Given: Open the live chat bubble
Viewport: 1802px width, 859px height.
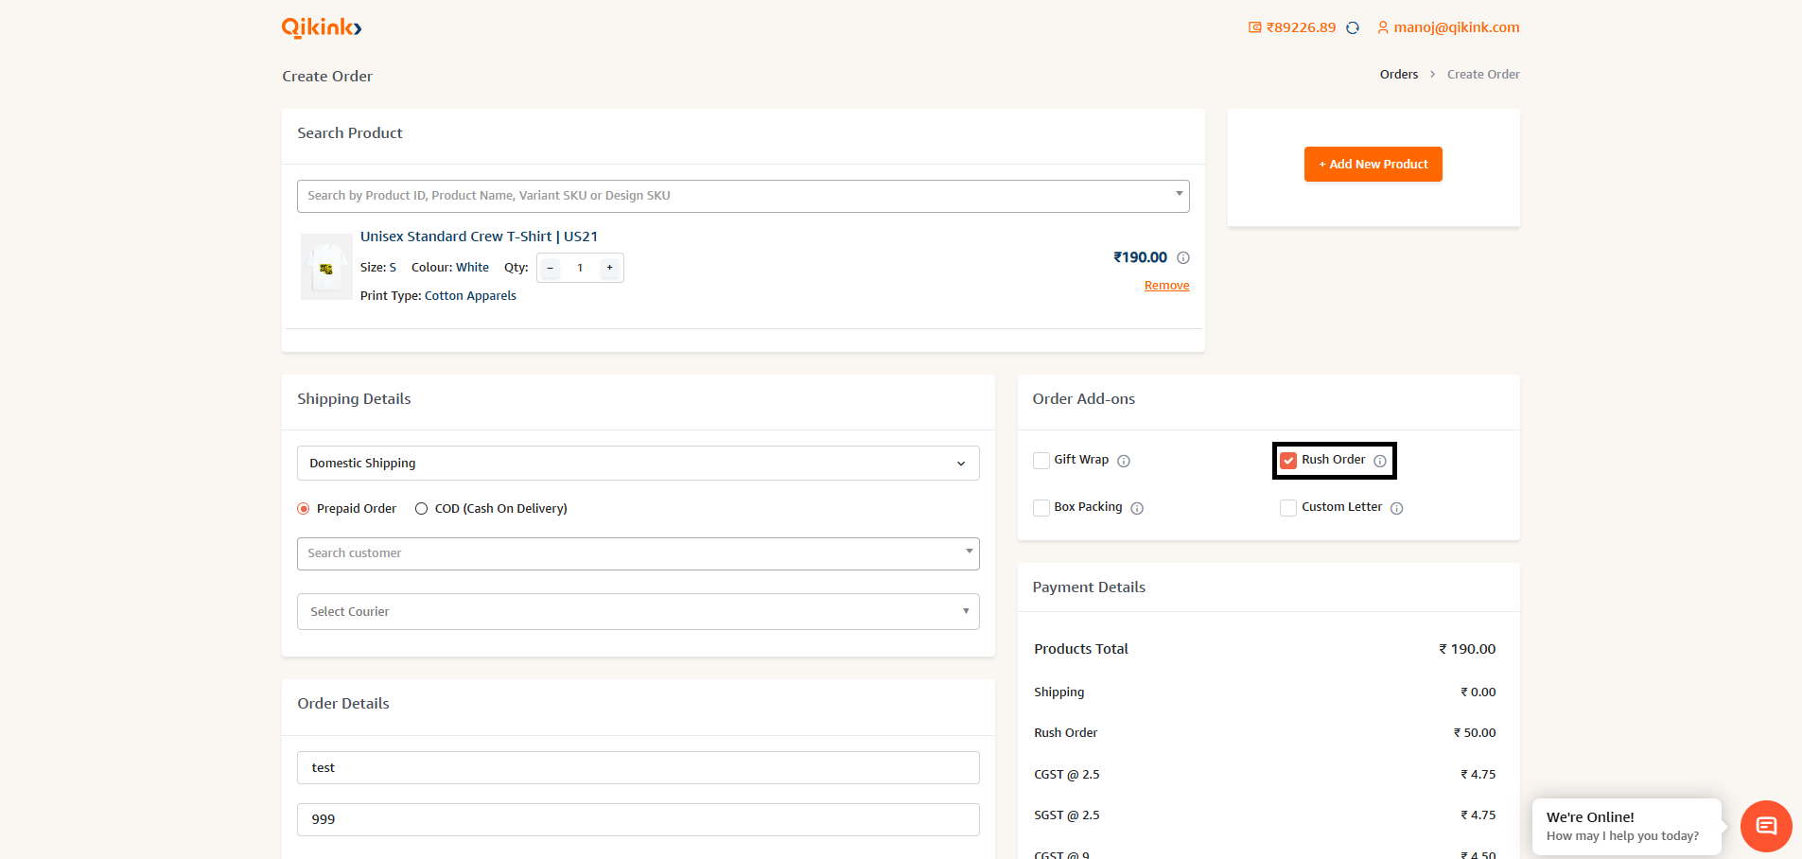Looking at the screenshot, I should point(1765,826).
